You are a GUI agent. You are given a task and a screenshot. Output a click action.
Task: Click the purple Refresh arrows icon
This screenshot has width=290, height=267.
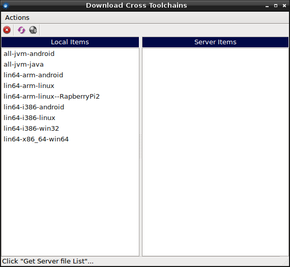tap(21, 30)
